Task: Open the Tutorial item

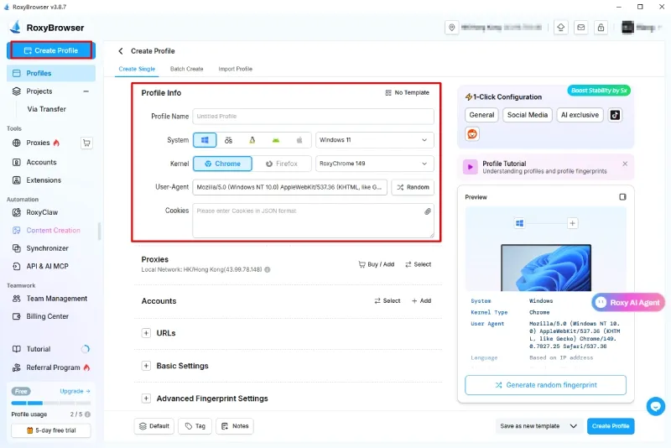Action: 38,349
